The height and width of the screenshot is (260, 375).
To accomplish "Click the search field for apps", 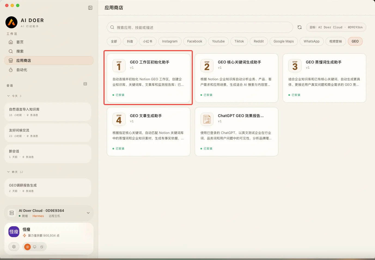I will point(200,27).
